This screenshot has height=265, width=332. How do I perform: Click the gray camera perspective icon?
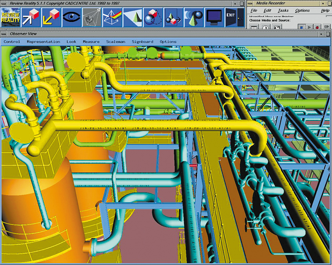(x=92, y=17)
